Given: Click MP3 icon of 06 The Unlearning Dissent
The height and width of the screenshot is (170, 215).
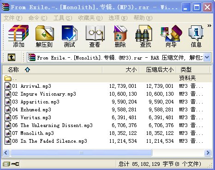Looking at the screenshot, I should point(8,125).
